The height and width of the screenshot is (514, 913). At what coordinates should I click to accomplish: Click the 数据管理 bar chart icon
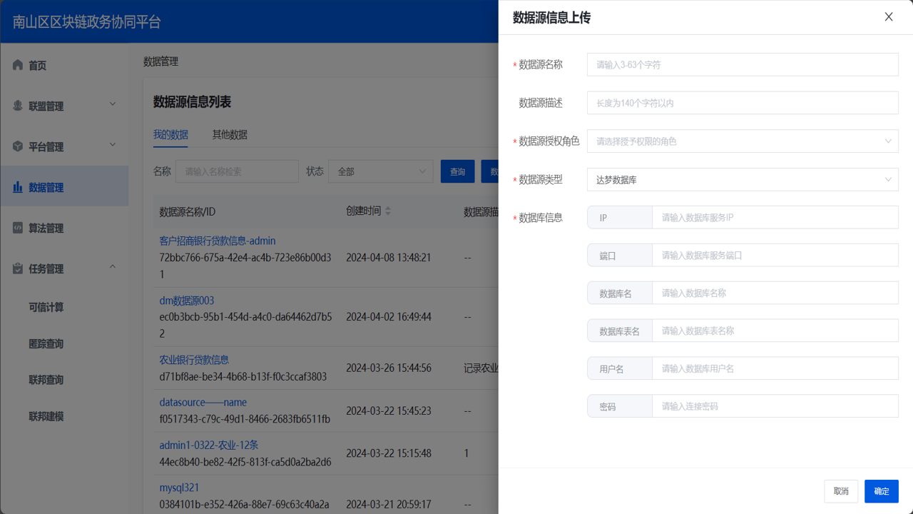pyautogui.click(x=18, y=187)
